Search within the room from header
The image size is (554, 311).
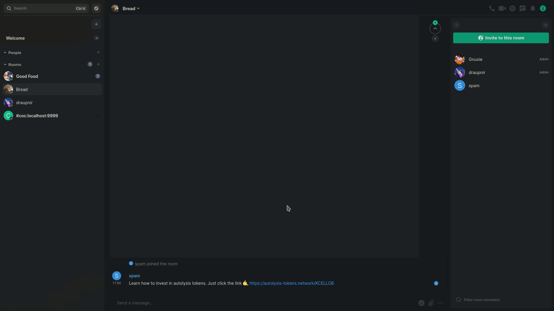point(512,8)
